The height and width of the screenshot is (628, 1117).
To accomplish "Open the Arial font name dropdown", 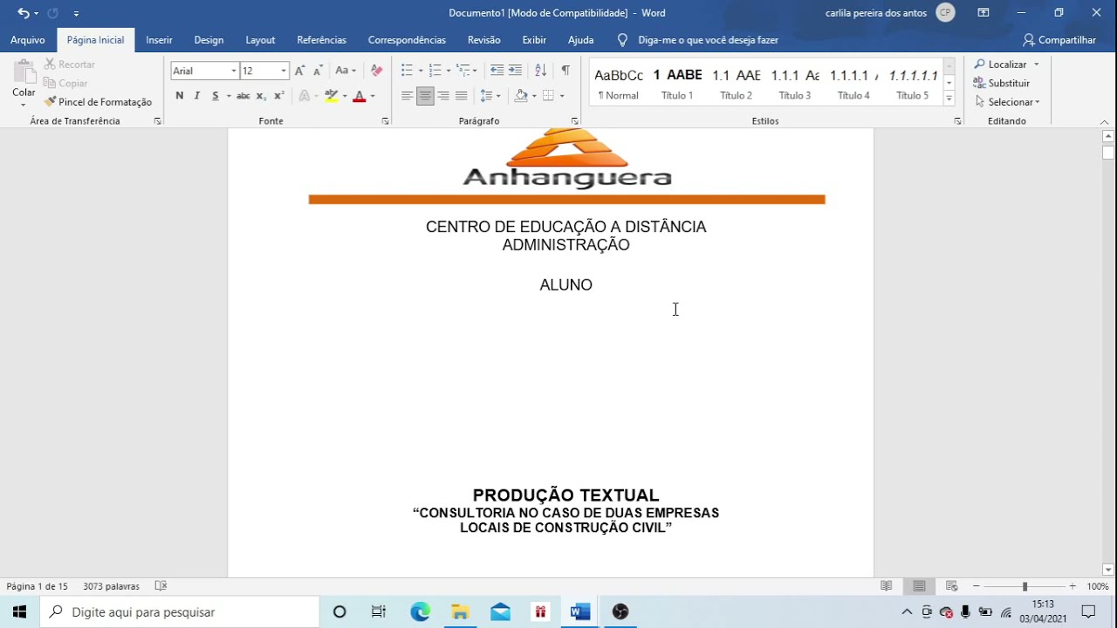I will click(234, 71).
